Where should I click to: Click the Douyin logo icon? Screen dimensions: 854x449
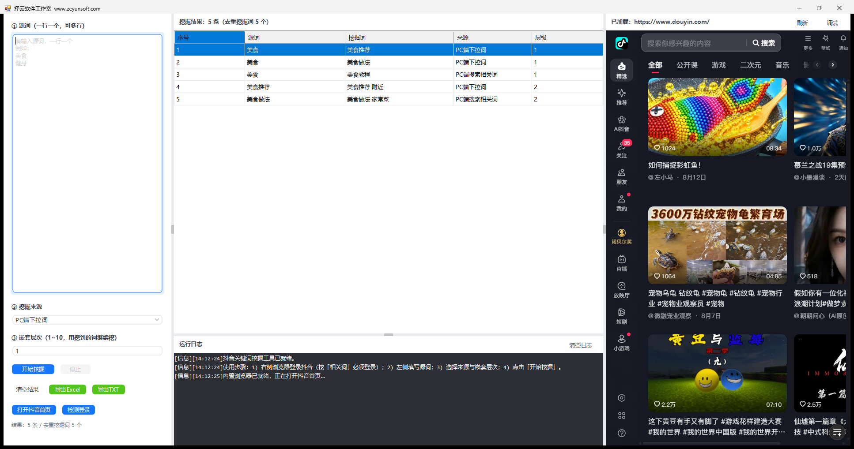622,43
